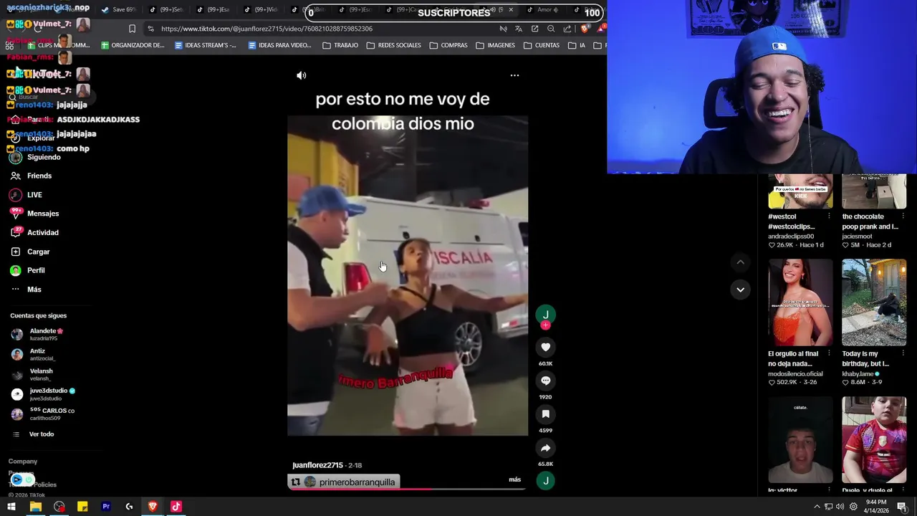917x516 pixels.
Task: Open TRABAJO bookmarks folder
Action: click(340, 45)
